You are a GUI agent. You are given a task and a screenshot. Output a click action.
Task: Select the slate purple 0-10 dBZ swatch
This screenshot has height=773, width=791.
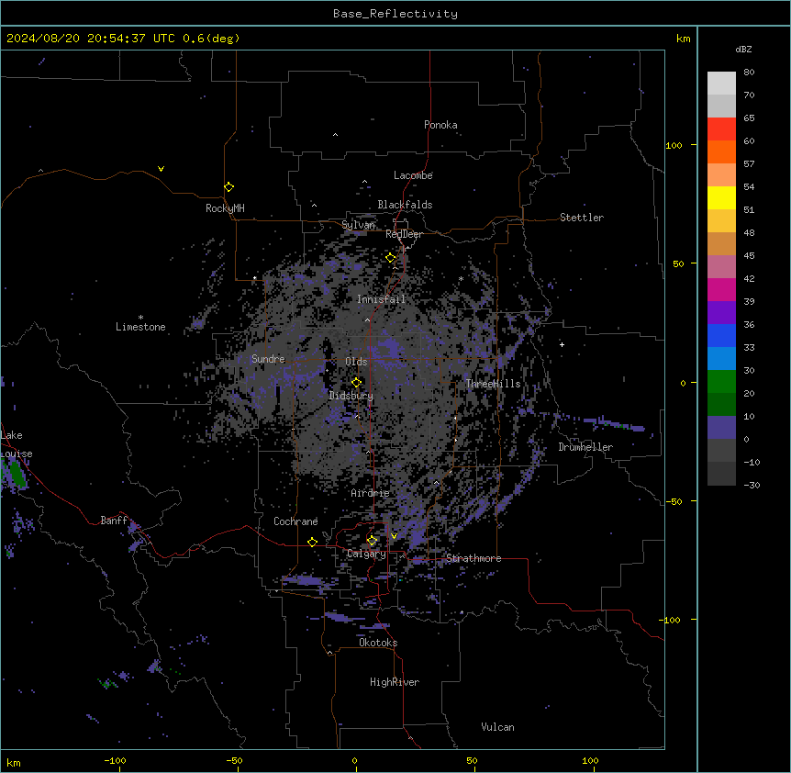point(721,428)
